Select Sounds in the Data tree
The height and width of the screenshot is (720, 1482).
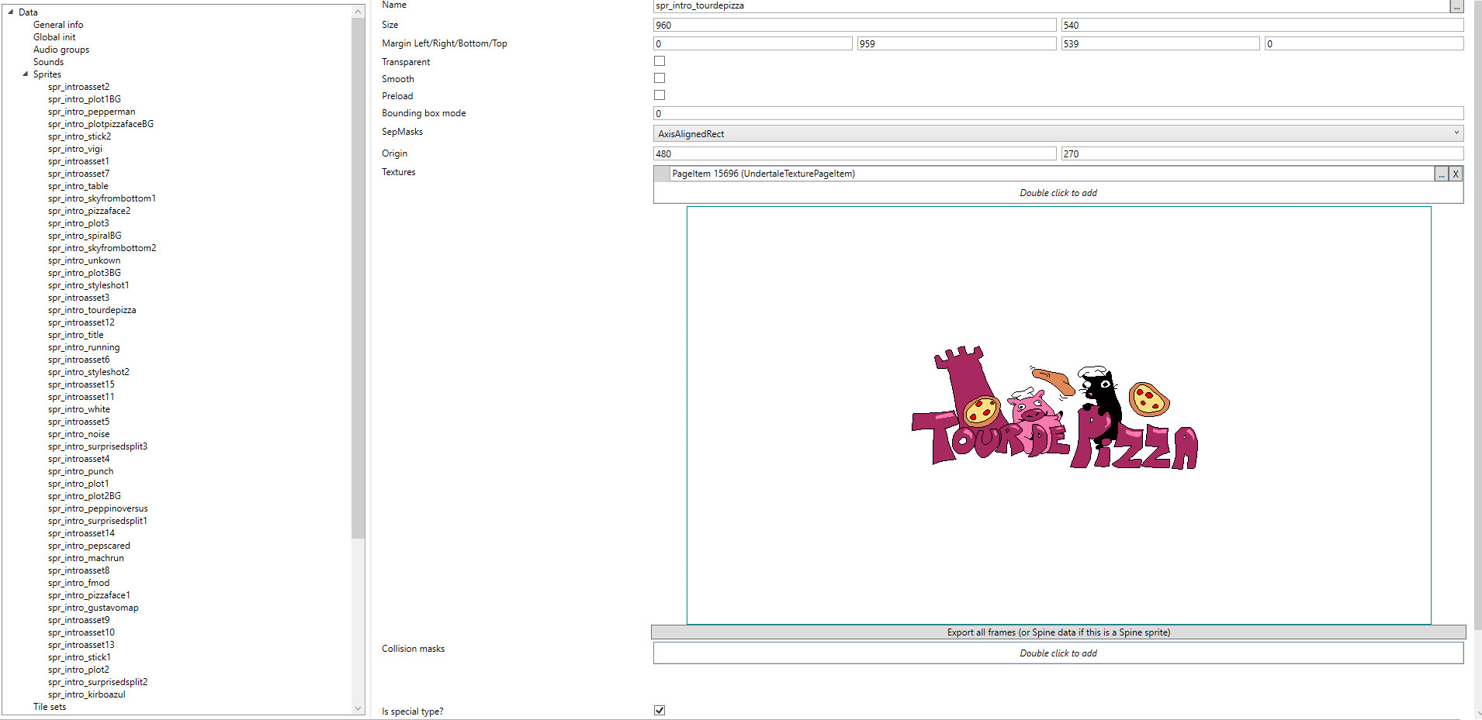pyautogui.click(x=48, y=61)
